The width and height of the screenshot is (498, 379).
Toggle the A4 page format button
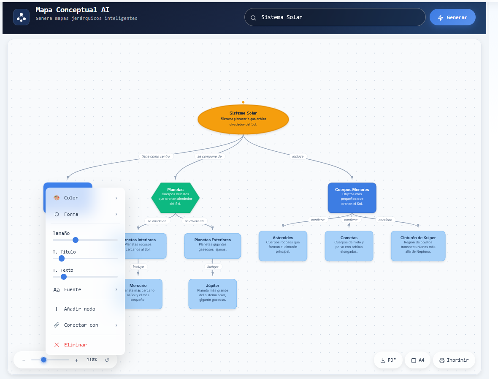[x=417, y=360]
